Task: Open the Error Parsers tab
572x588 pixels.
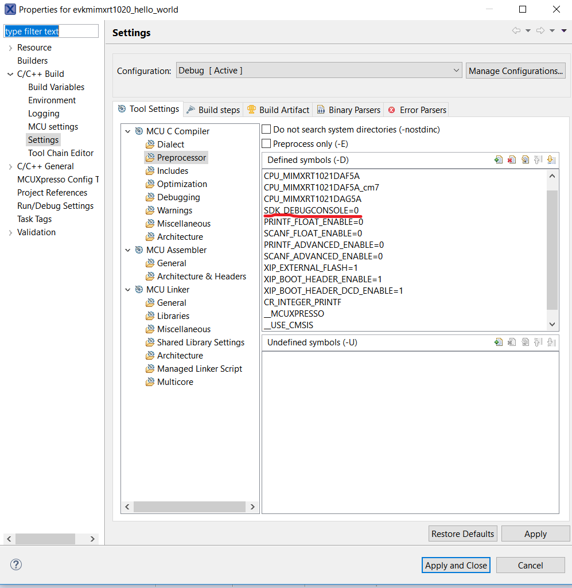Action: point(417,110)
